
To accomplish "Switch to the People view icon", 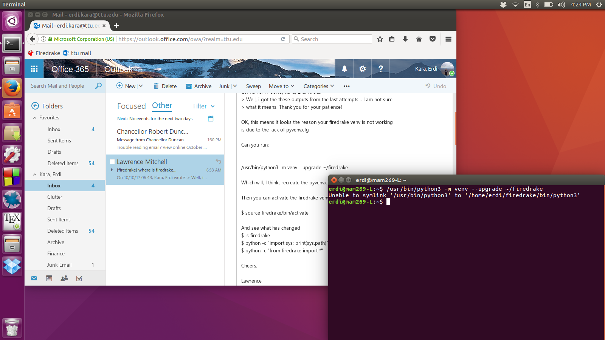I will (64, 278).
